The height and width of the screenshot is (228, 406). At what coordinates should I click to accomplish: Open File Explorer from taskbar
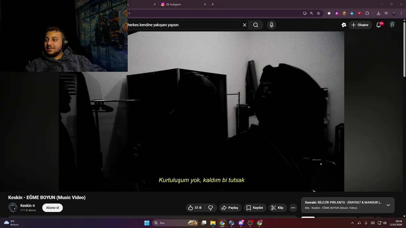pyautogui.click(x=213, y=223)
